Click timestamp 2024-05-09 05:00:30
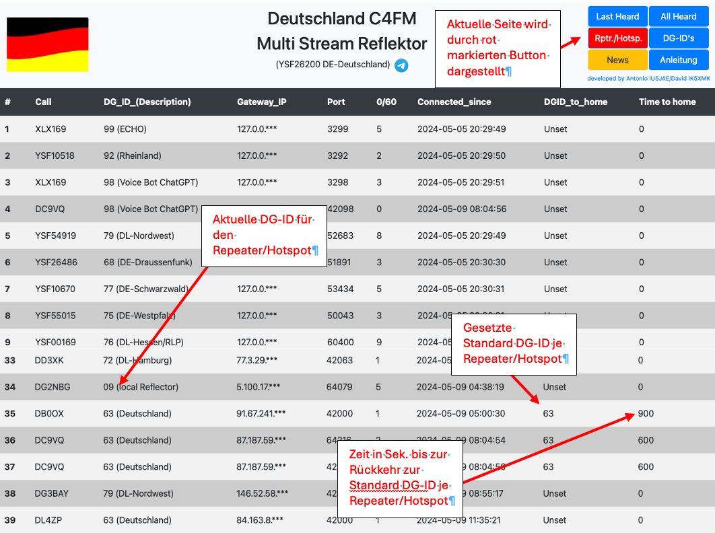The width and height of the screenshot is (715, 533). pos(461,413)
